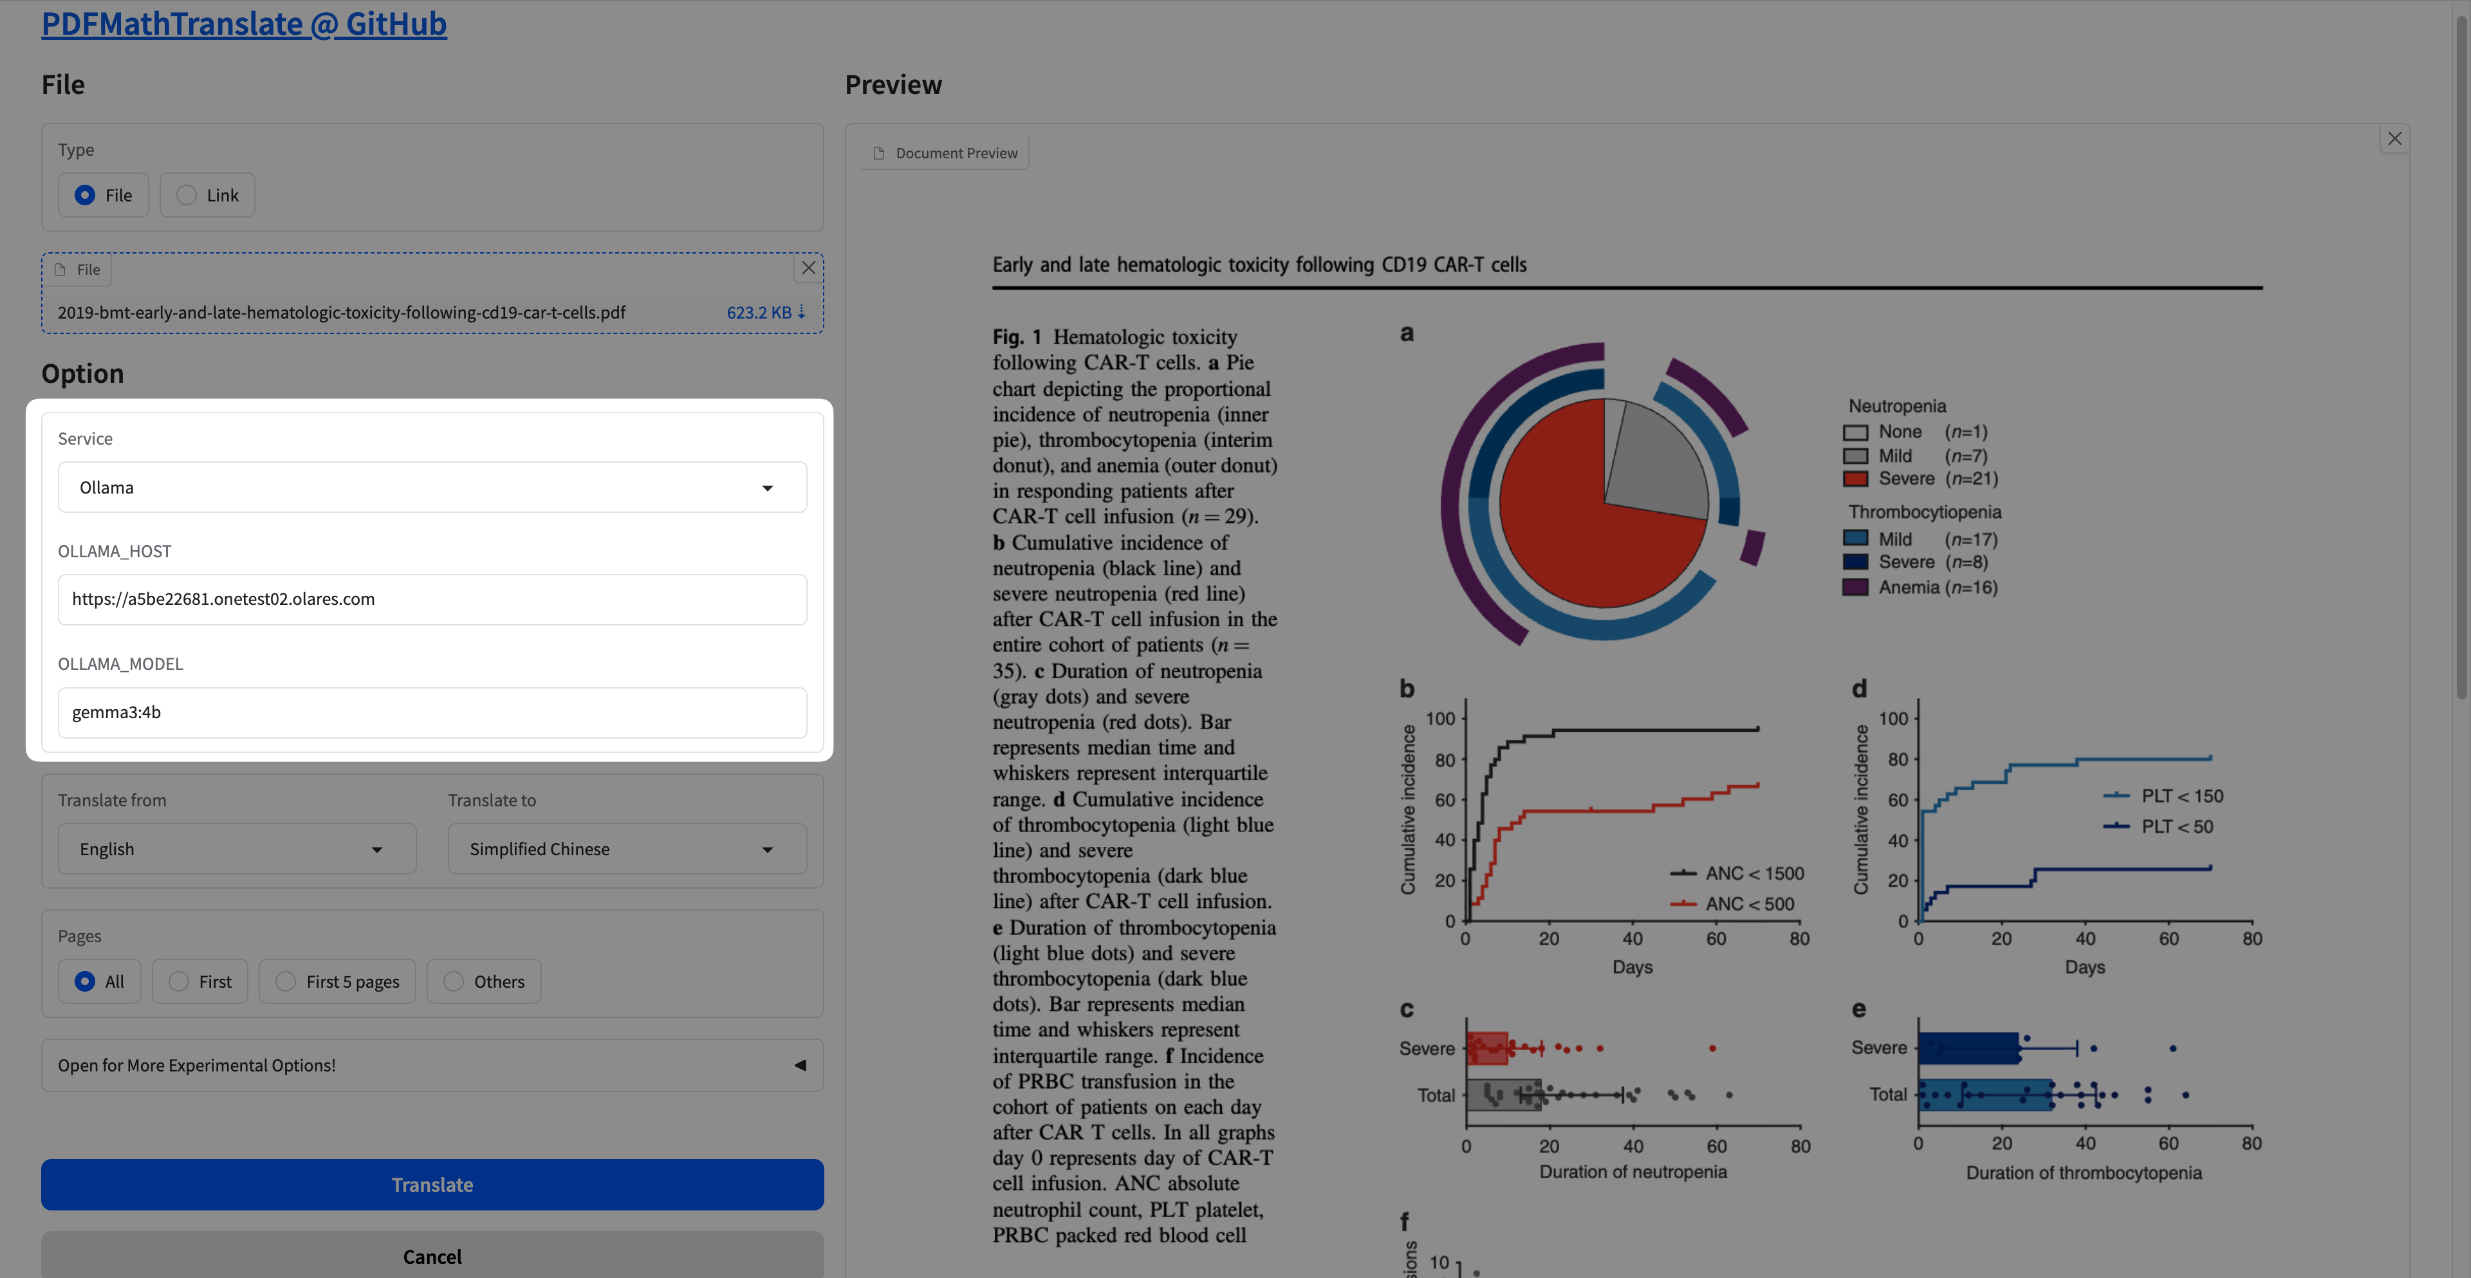Click the blue Translate button
This screenshot has width=2471, height=1278.
coord(432,1185)
